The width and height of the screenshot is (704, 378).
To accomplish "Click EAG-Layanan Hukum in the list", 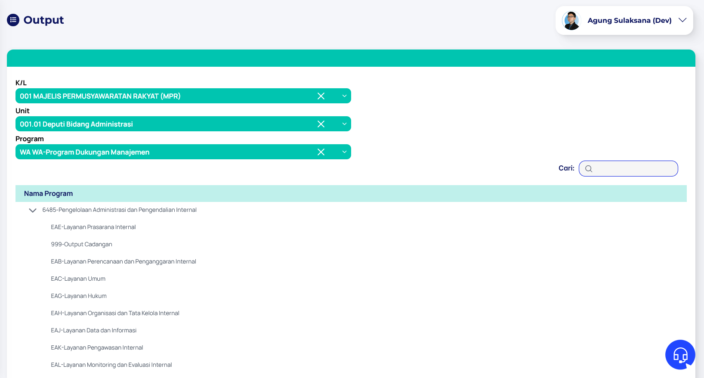I will pyautogui.click(x=79, y=296).
